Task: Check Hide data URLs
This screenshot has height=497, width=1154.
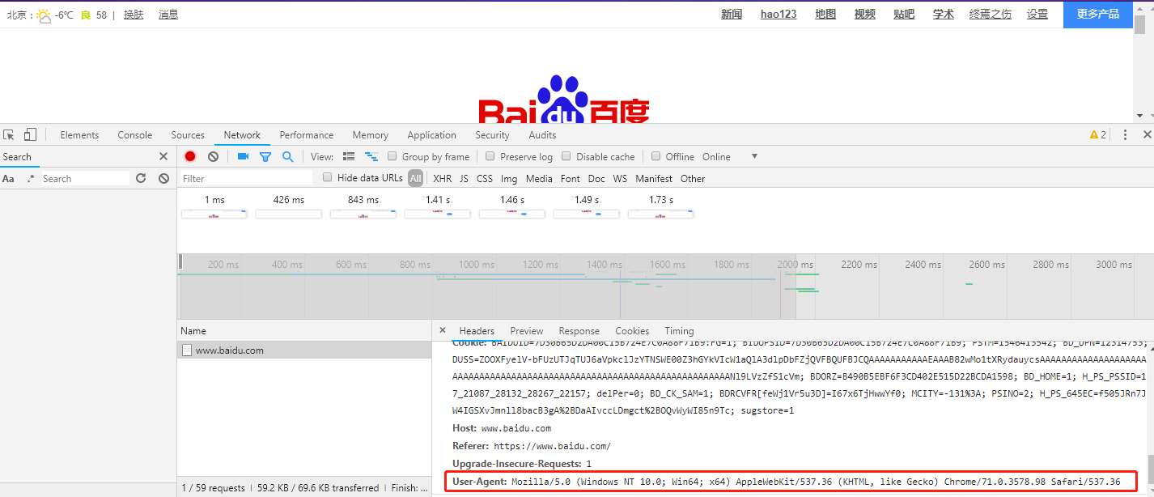Action: coord(328,177)
